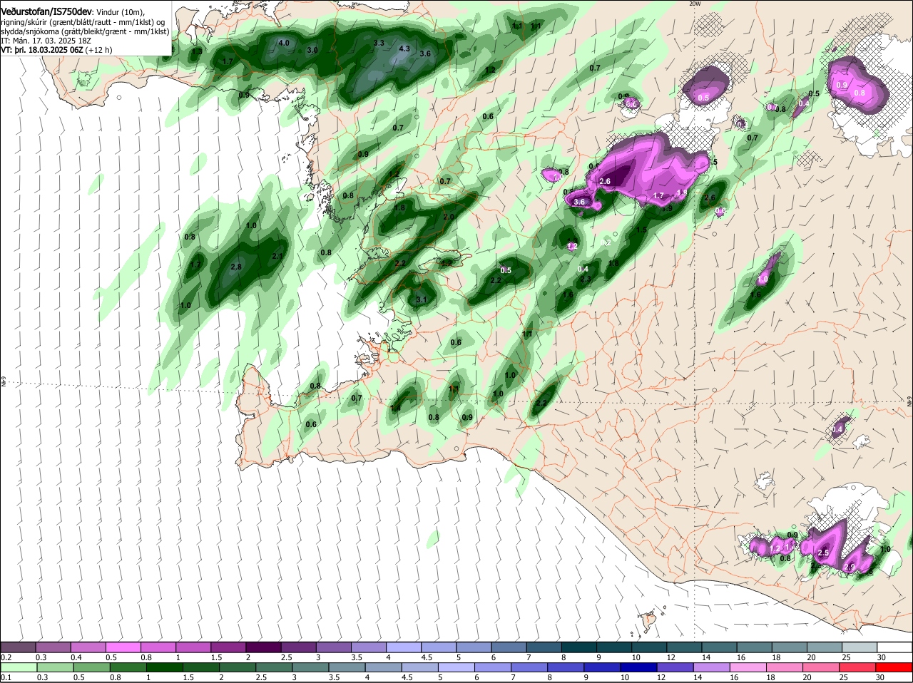Pick the lilac 14 swatch in lower legend row
Image resolution: width=913 pixels, height=683 pixels.
711,667
